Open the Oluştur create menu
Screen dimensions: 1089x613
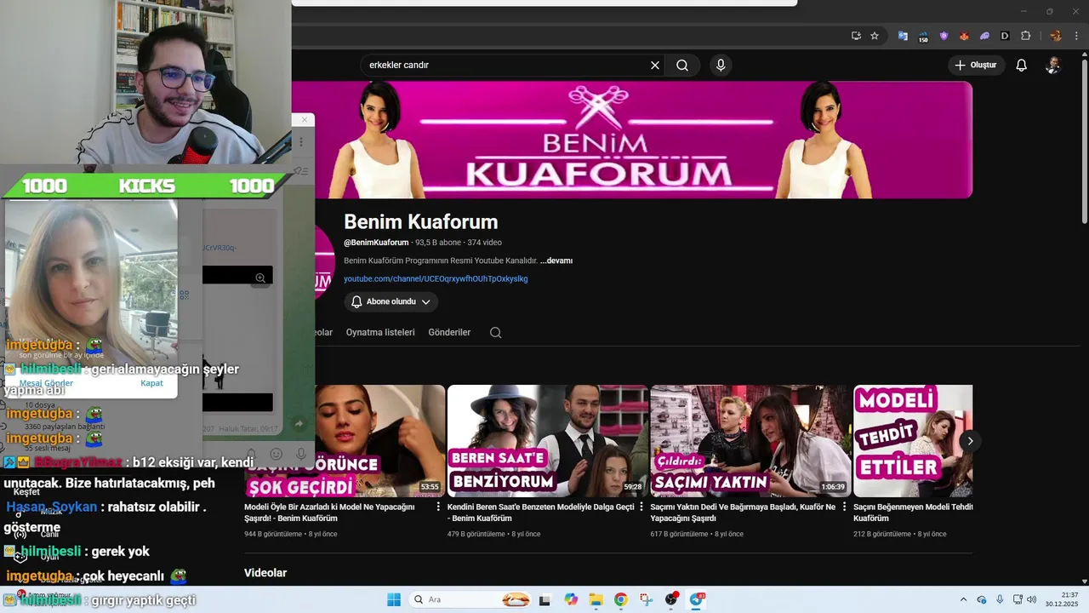977,66
